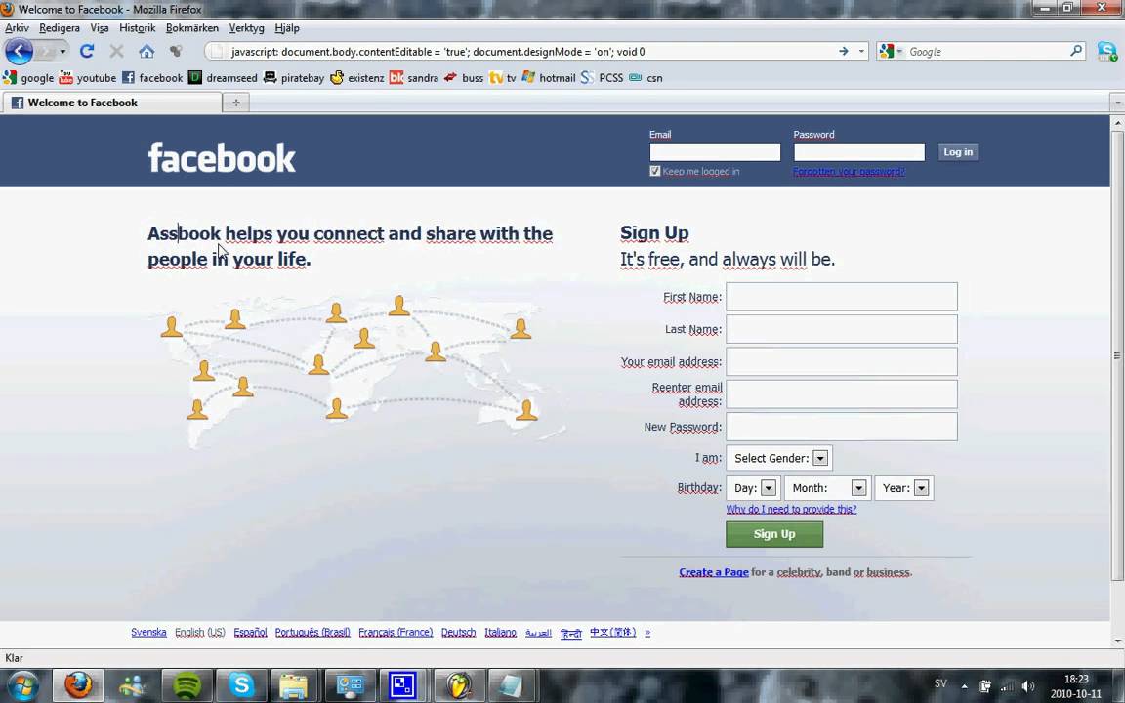The height and width of the screenshot is (703, 1125).
Task: Open the Select Gender dropdown
Action: (x=779, y=458)
